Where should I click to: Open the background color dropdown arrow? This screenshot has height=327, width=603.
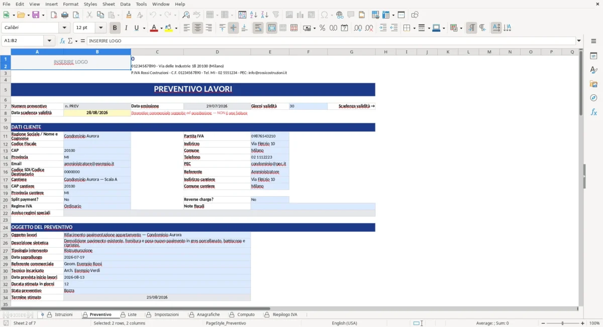tap(175, 28)
